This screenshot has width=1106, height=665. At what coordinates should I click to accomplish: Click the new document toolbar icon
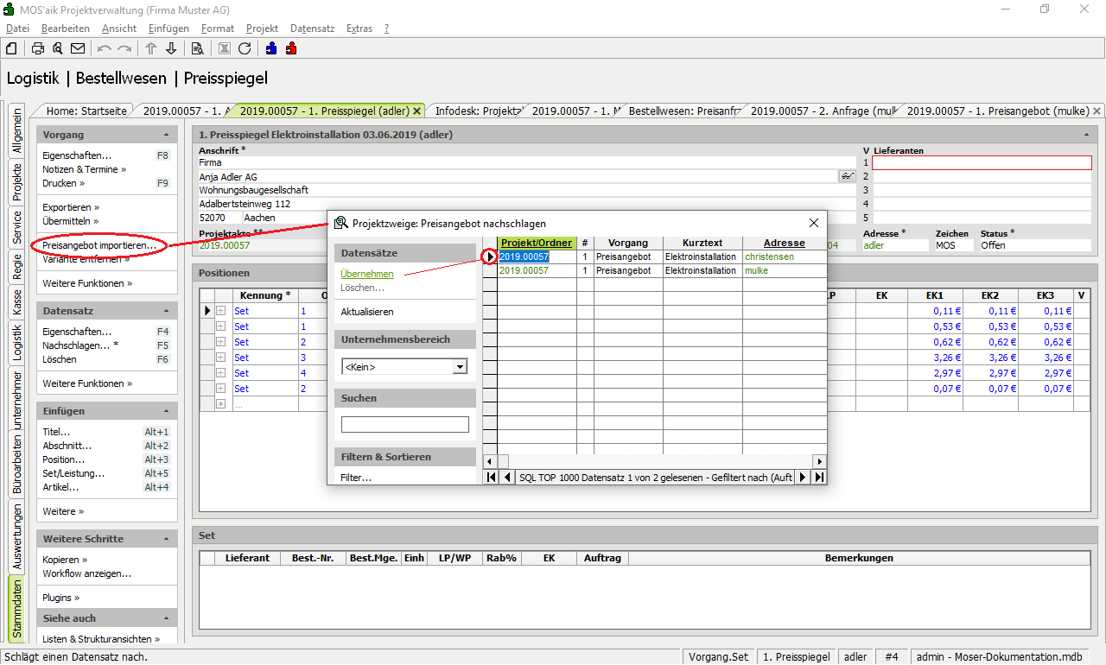pos(12,48)
